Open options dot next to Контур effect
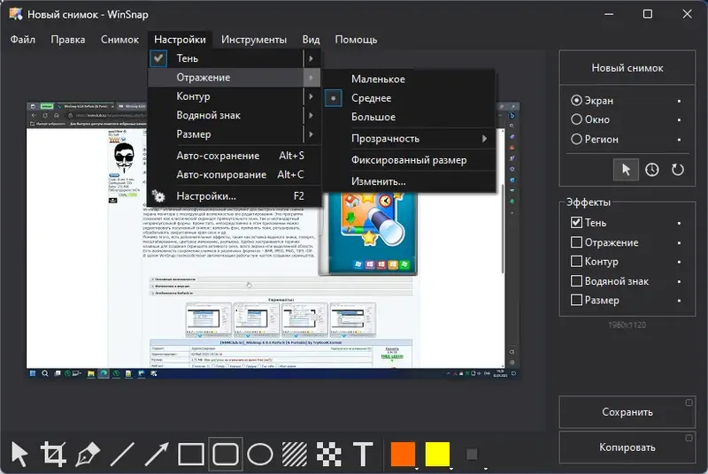This screenshot has width=708, height=474. click(x=679, y=262)
